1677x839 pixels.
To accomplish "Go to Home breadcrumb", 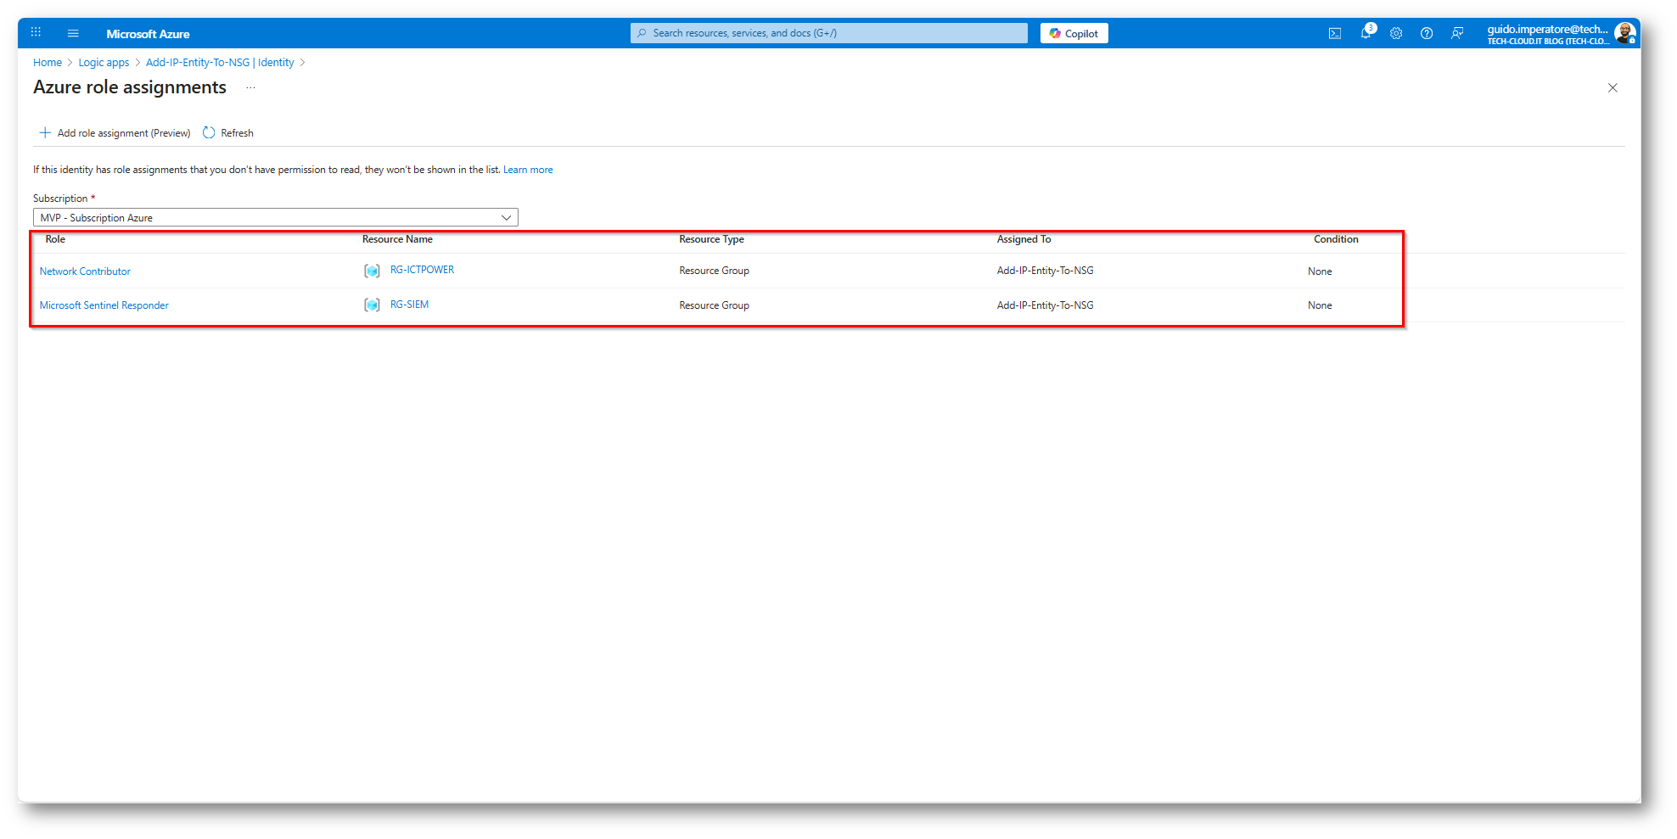I will tap(48, 63).
